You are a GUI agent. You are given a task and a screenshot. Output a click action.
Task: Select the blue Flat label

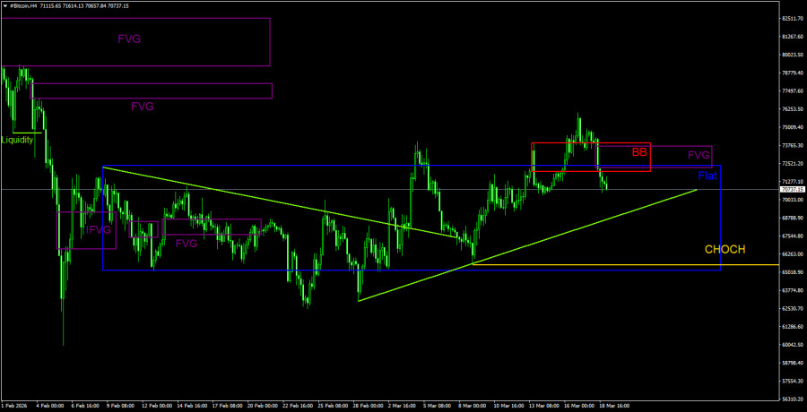[707, 176]
